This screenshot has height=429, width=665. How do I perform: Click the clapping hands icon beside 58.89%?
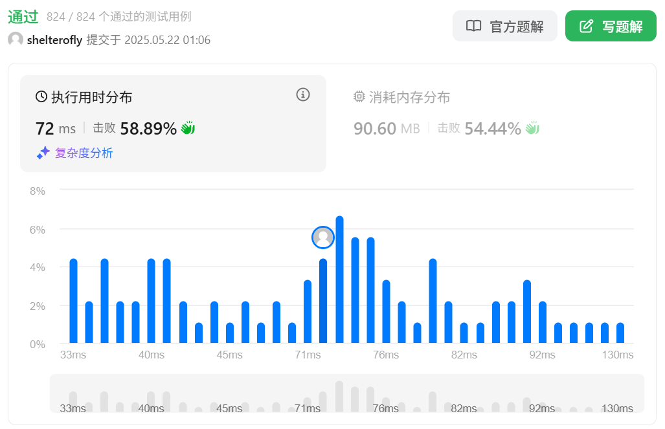pyautogui.click(x=188, y=127)
